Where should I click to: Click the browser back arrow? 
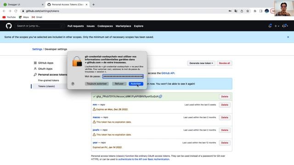[x=4, y=11]
